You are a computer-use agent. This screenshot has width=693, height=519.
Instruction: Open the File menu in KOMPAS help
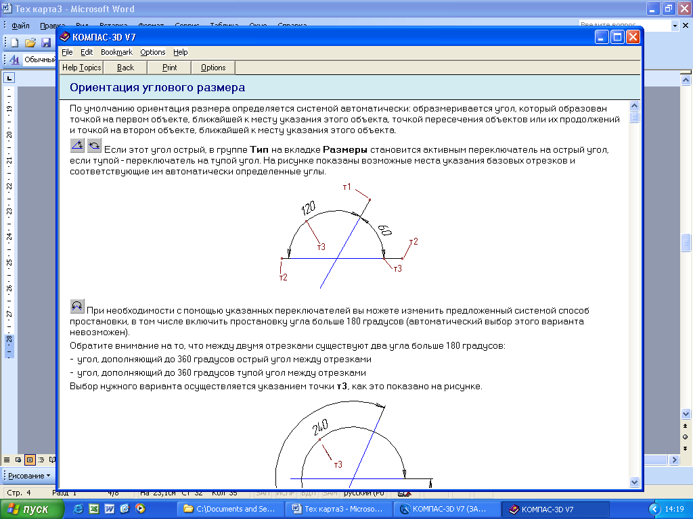(x=67, y=52)
